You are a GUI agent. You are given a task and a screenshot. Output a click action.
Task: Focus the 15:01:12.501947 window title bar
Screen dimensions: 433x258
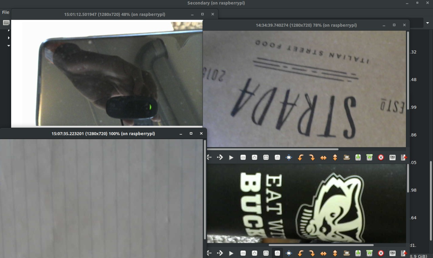click(x=115, y=15)
